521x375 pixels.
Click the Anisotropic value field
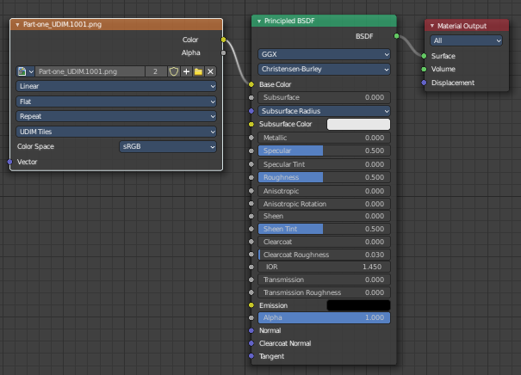pos(324,191)
